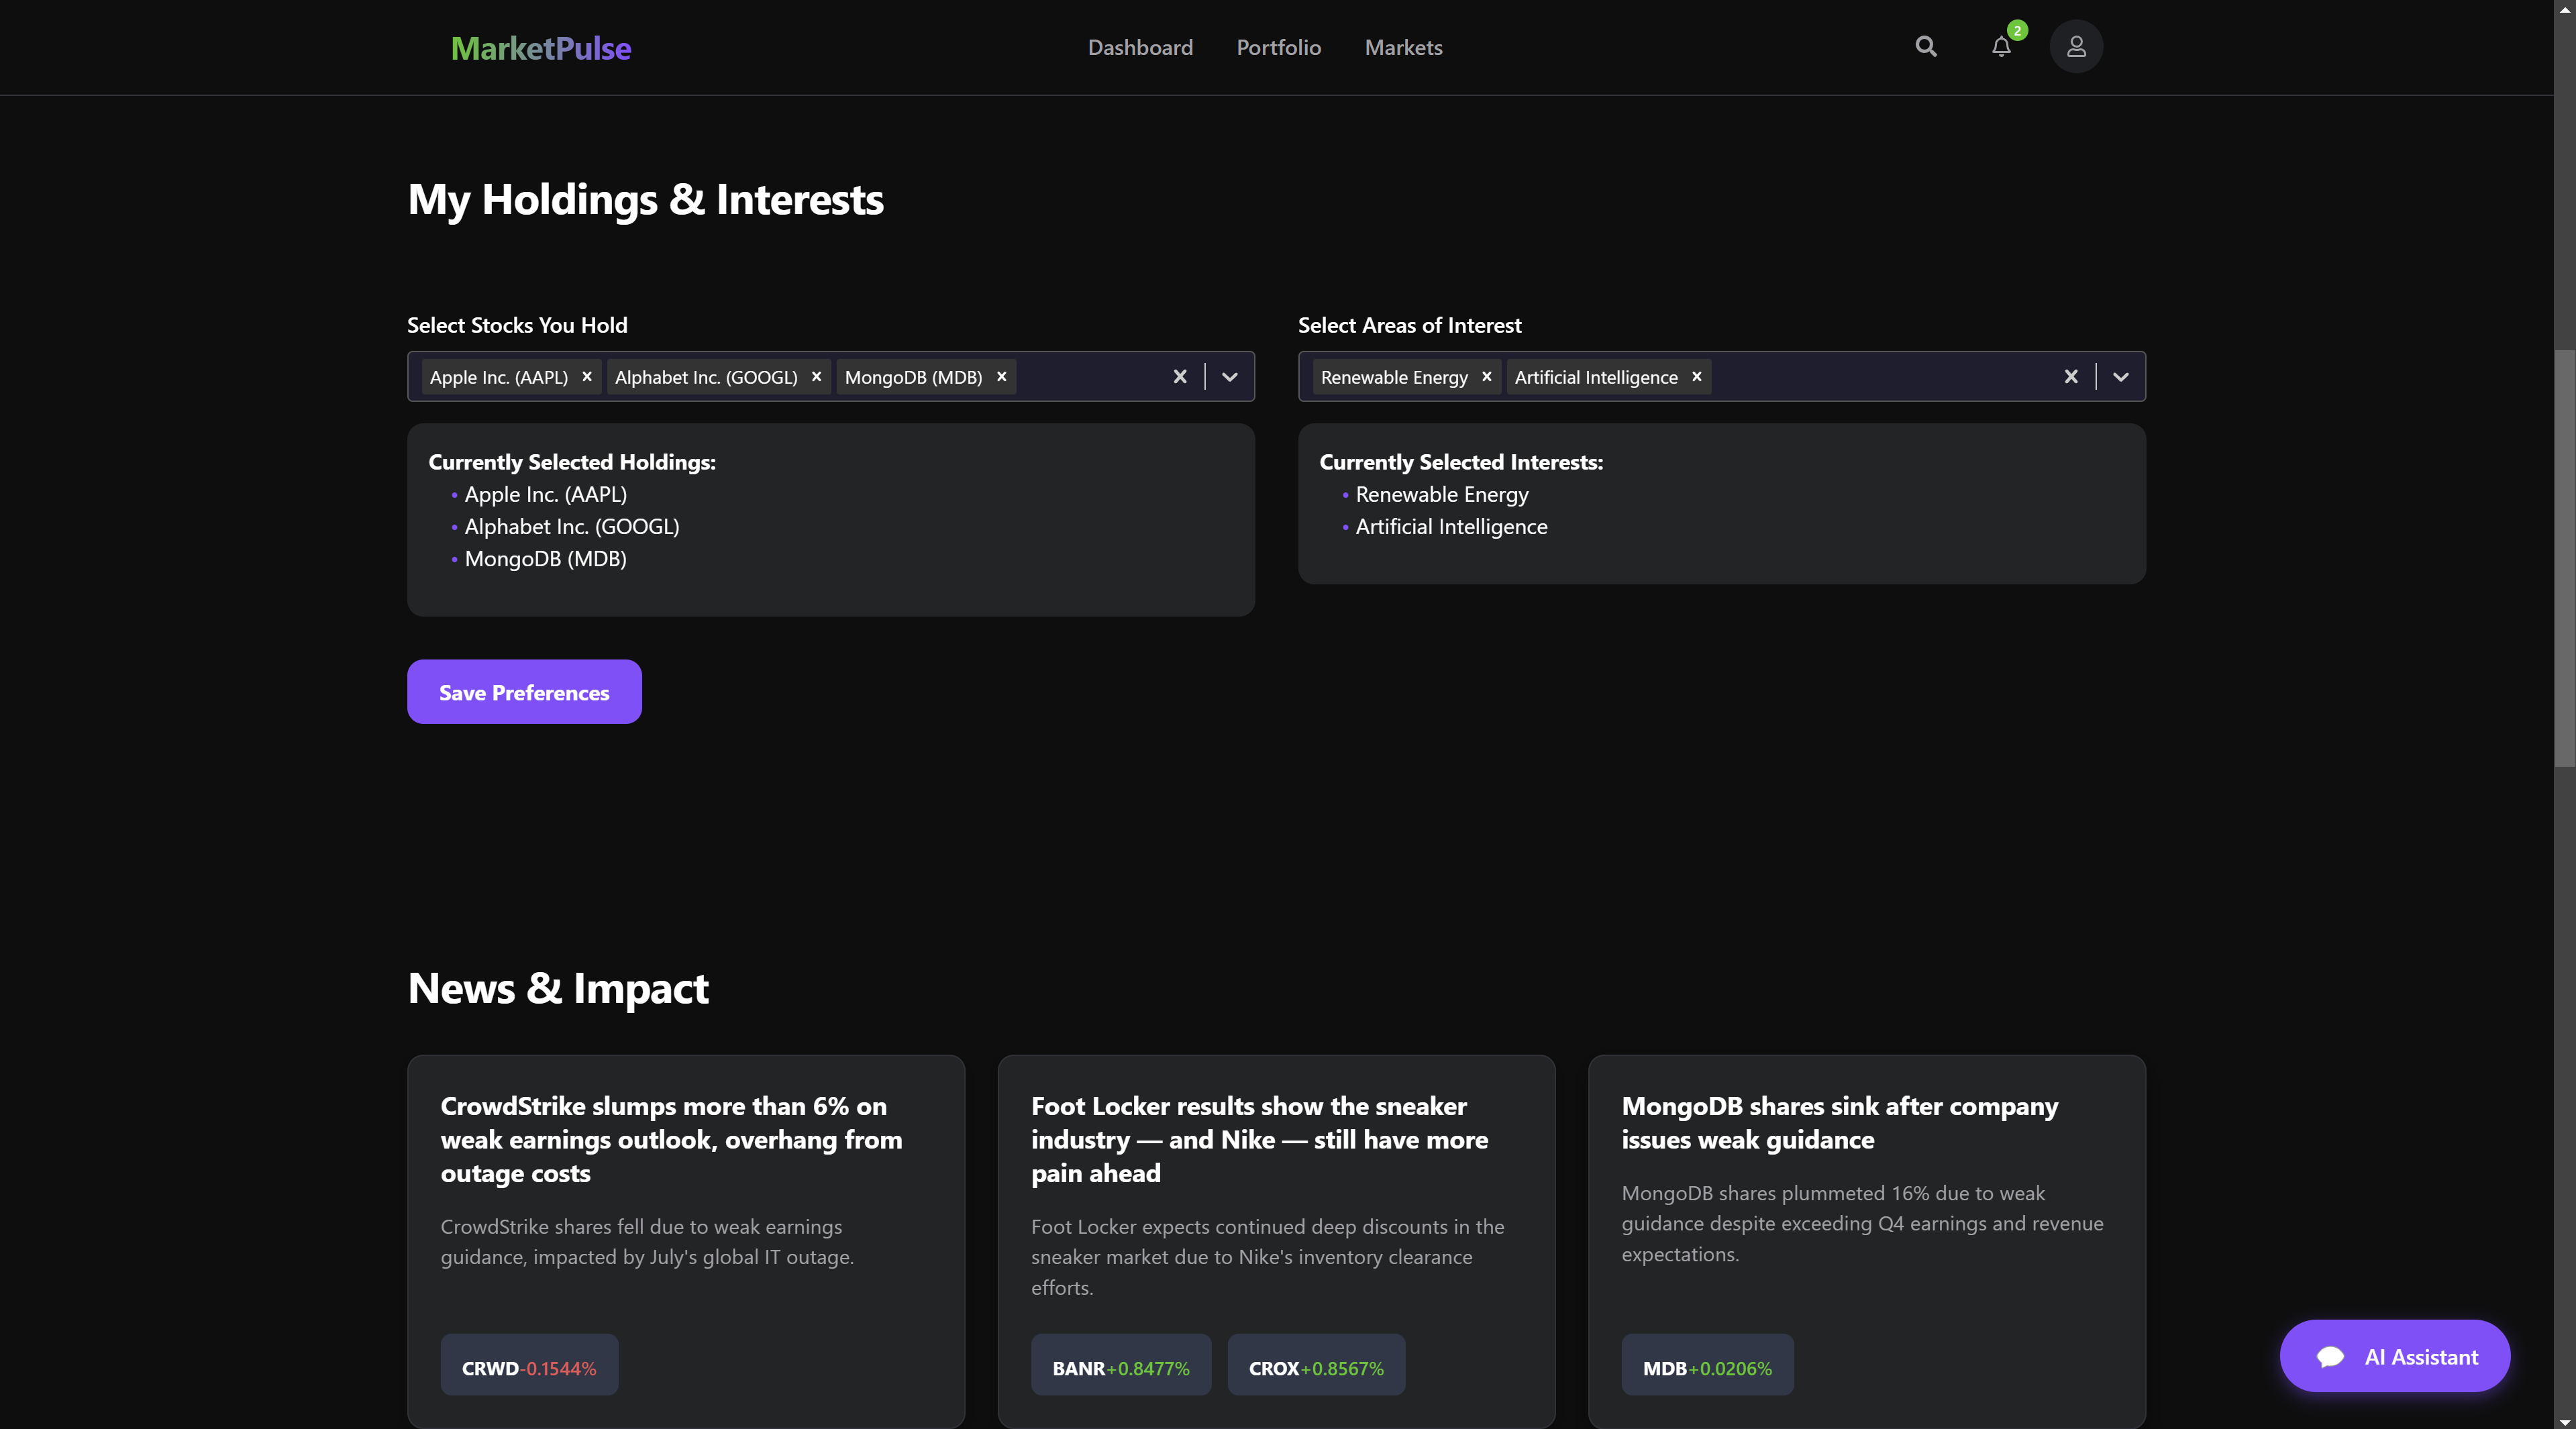Open the Portfolio nav item
Screen dimensions: 2576x1429
pyautogui.click(x=1278, y=48)
